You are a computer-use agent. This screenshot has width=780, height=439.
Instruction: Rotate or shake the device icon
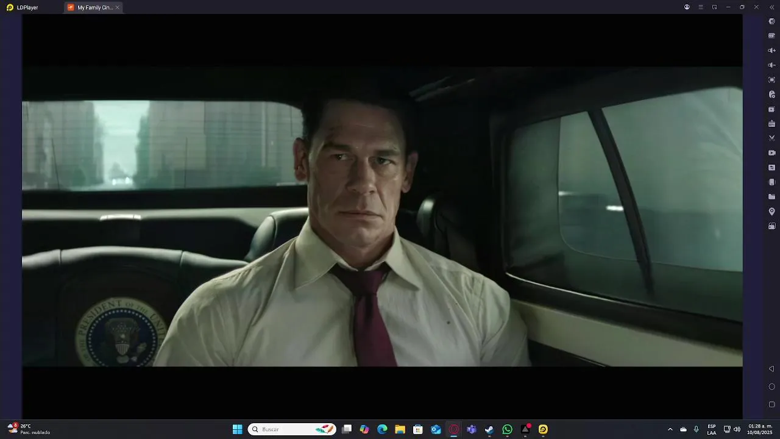pos(771,182)
